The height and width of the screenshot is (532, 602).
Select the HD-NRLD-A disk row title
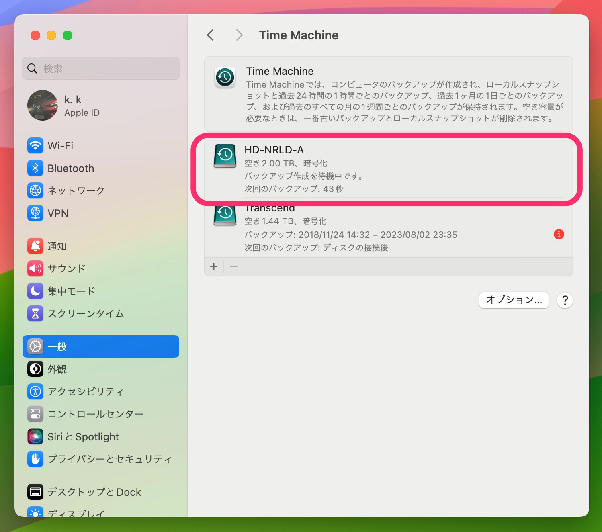[274, 150]
